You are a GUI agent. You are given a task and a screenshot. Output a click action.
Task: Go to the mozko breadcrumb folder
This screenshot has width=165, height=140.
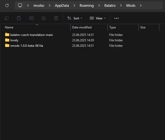[x=39, y=5]
